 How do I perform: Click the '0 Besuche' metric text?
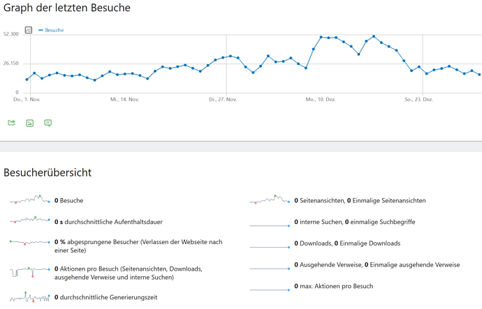coord(69,200)
